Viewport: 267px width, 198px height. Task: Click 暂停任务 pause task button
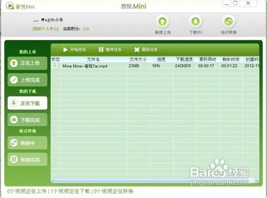point(110,49)
